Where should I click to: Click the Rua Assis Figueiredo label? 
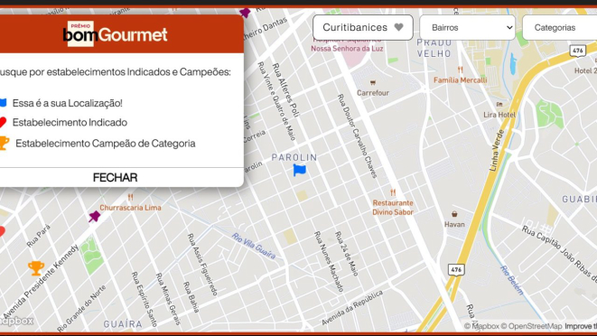click(x=202, y=265)
